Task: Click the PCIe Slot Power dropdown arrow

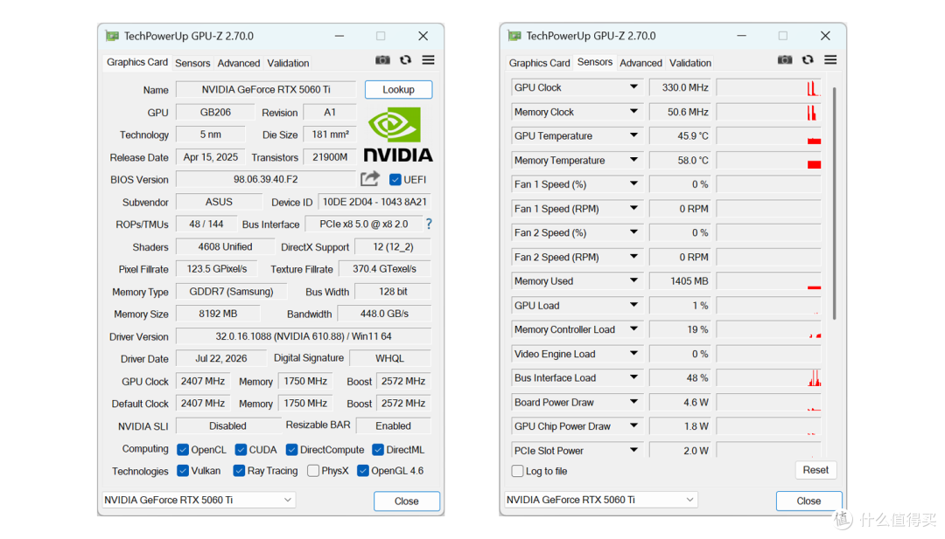Action: (633, 450)
